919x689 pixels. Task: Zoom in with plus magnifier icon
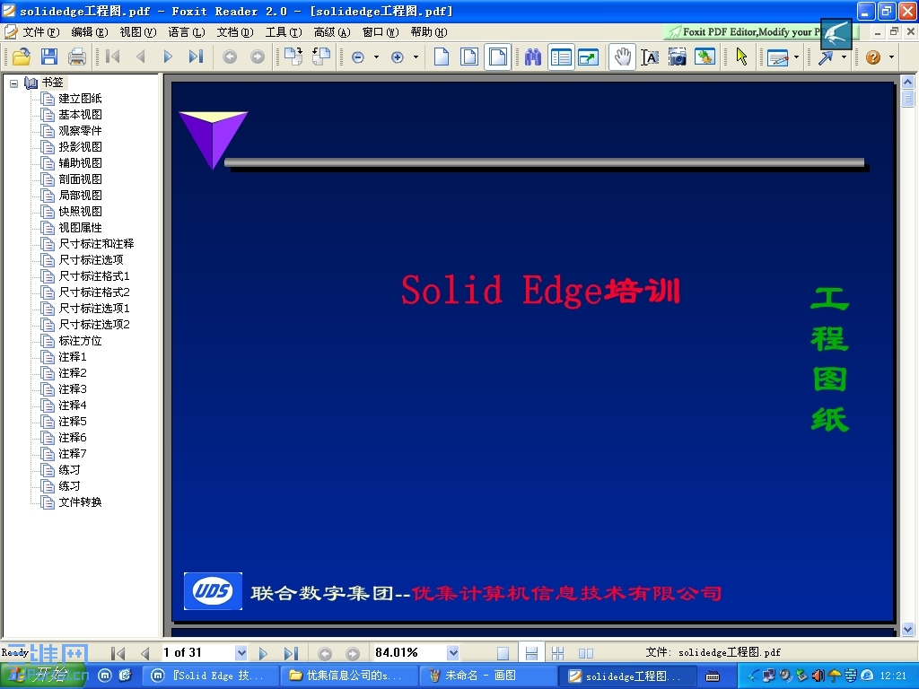398,57
